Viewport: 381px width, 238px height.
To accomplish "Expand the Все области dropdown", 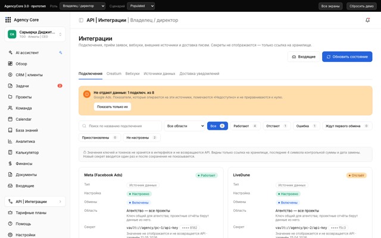I will click(x=185, y=126).
